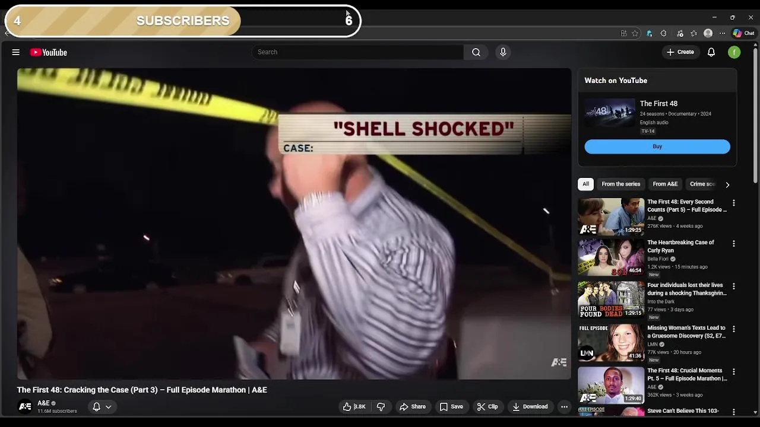Open browser settings and more menu
This screenshot has height=427, width=760.
pyautogui.click(x=722, y=33)
